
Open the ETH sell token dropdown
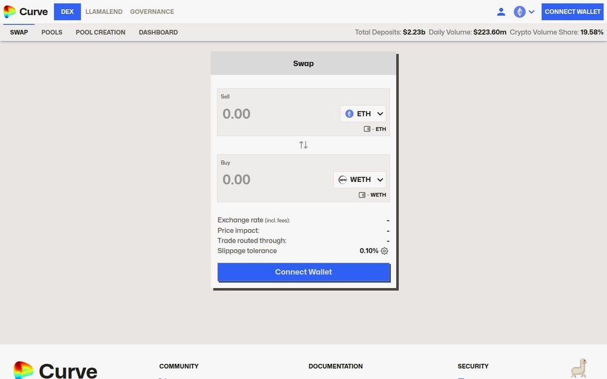coord(363,114)
